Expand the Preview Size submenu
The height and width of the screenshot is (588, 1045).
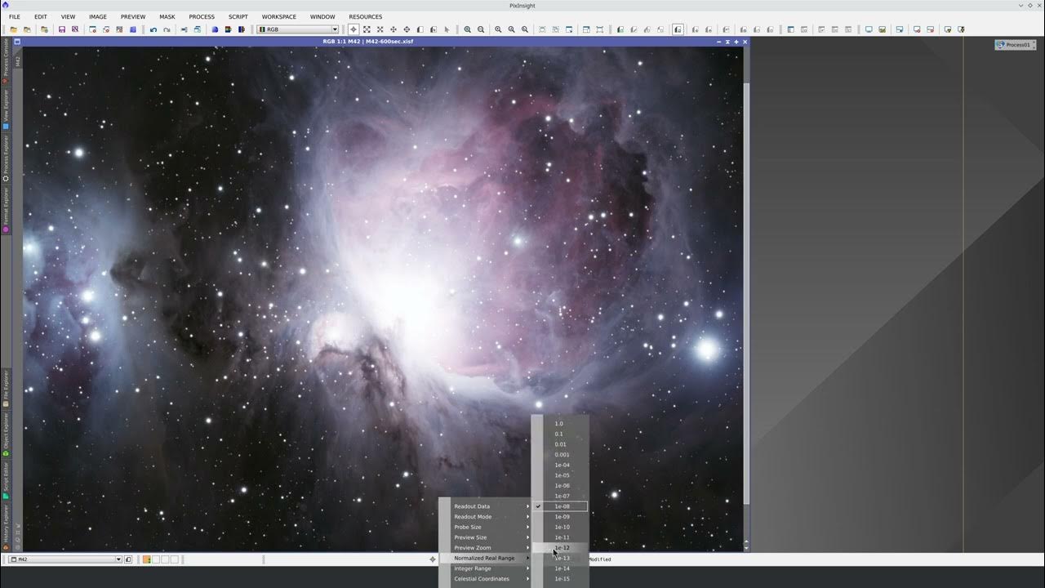(x=486, y=537)
